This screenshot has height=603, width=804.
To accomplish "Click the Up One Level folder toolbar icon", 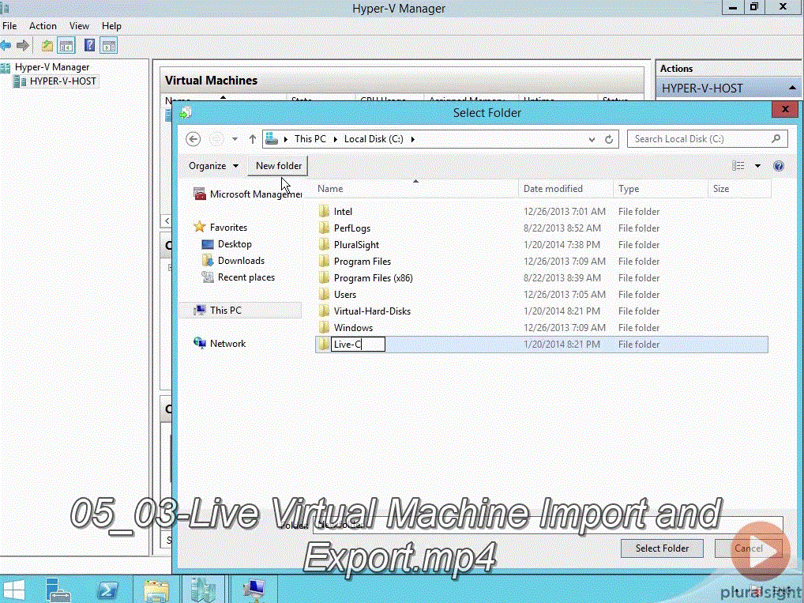I will (47, 46).
